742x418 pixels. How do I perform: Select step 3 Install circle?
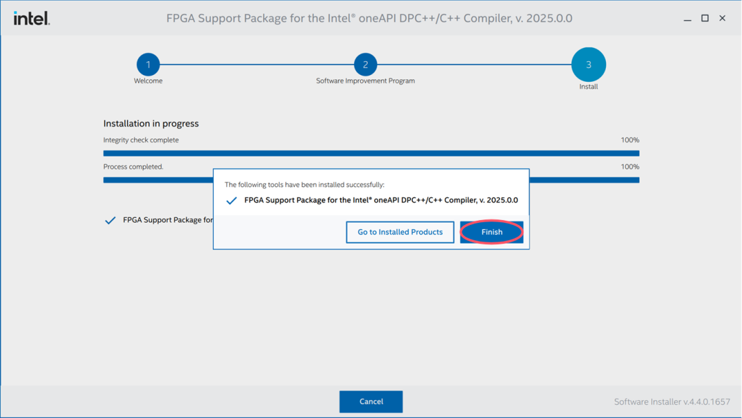pyautogui.click(x=589, y=65)
